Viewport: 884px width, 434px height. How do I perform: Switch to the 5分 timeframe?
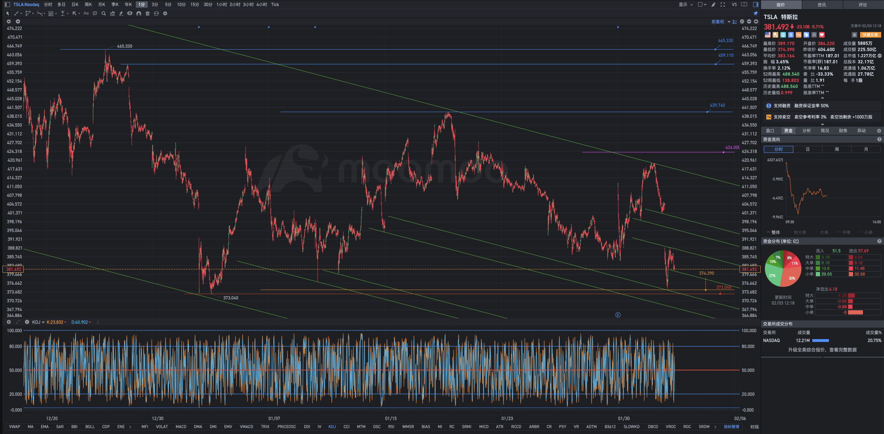click(168, 5)
